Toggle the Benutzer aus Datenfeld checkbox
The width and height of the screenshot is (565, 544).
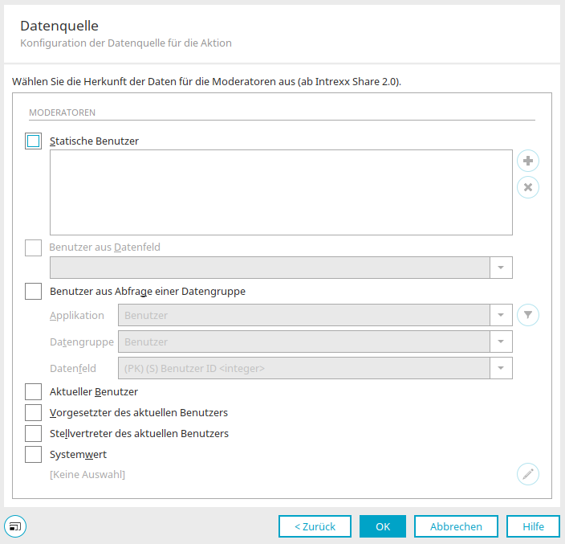(x=33, y=247)
